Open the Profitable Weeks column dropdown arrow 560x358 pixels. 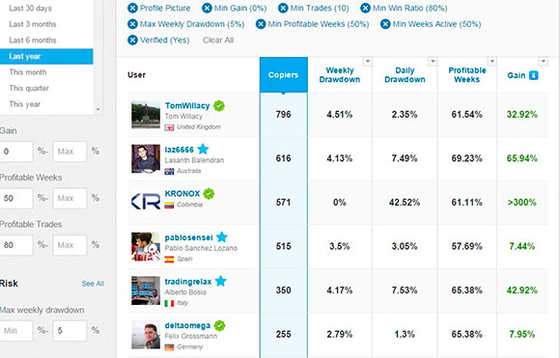[x=492, y=62]
